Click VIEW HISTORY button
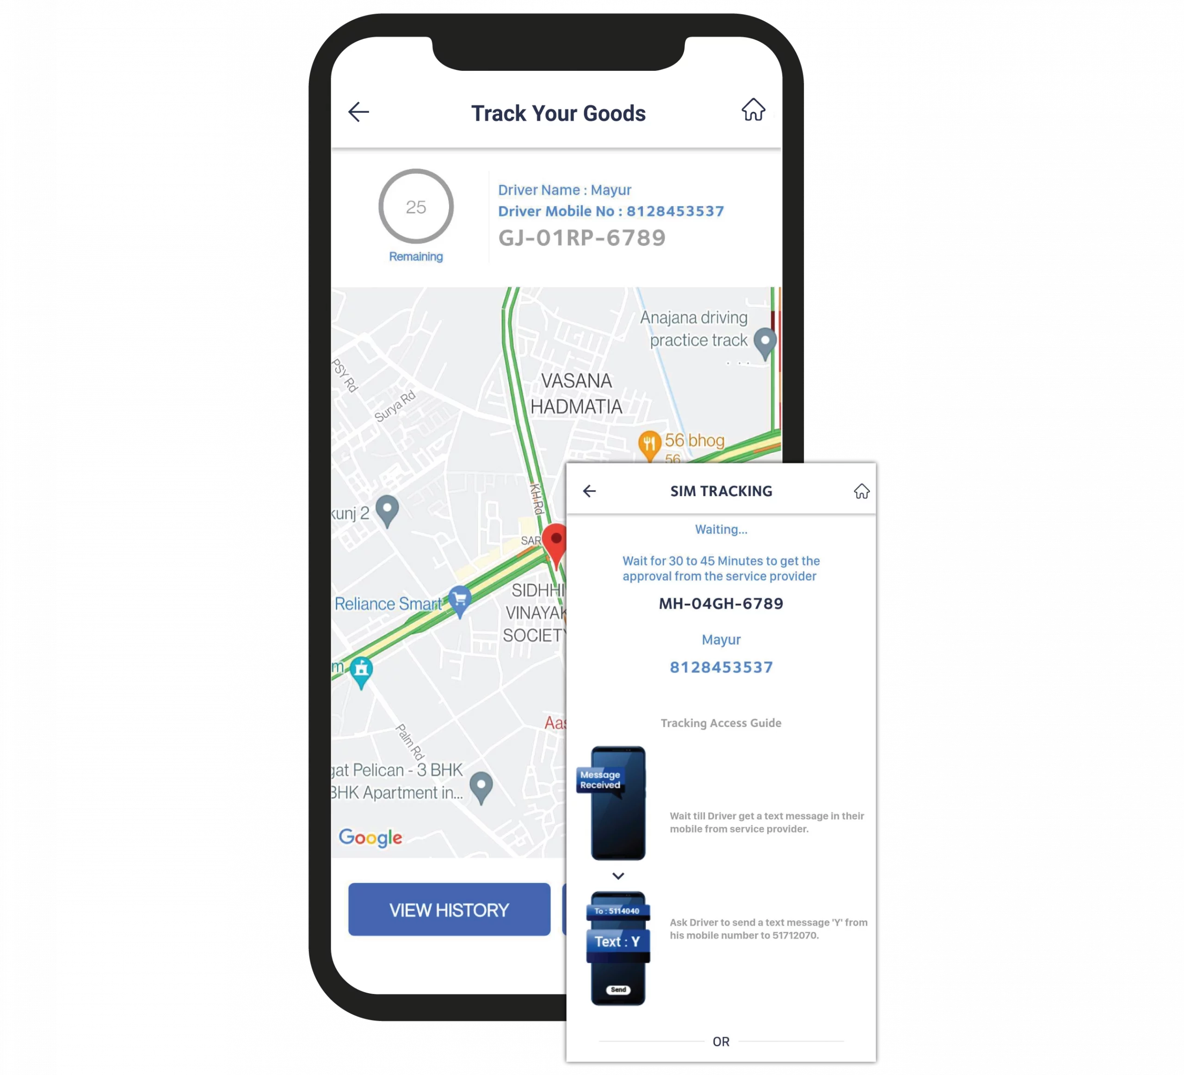The width and height of the screenshot is (1184, 1075). click(x=449, y=910)
